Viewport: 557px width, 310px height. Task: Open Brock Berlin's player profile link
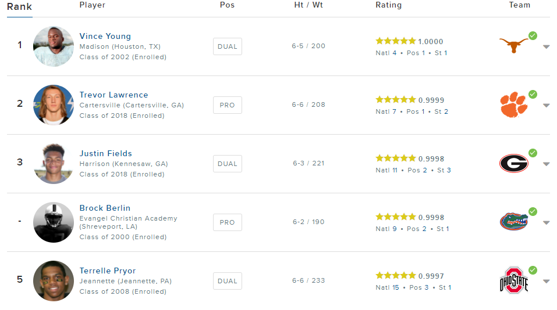105,208
